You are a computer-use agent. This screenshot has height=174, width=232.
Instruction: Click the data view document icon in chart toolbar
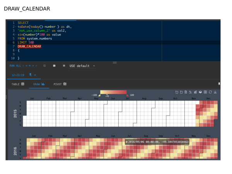(186, 92)
